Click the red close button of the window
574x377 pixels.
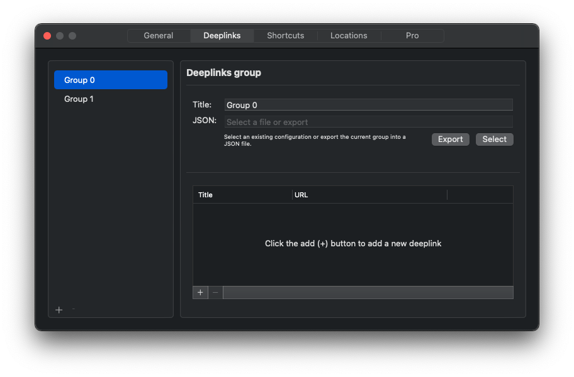pyautogui.click(x=47, y=36)
